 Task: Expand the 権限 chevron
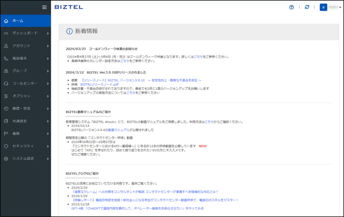(48, 134)
